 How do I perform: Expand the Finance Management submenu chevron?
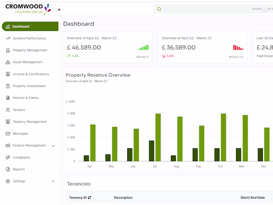[53, 146]
